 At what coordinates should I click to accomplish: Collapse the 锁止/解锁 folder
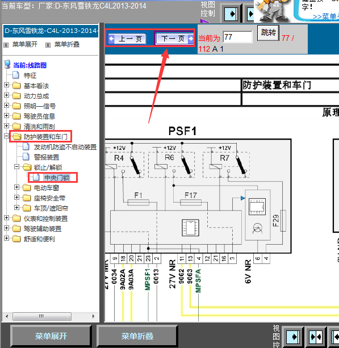tap(16, 166)
